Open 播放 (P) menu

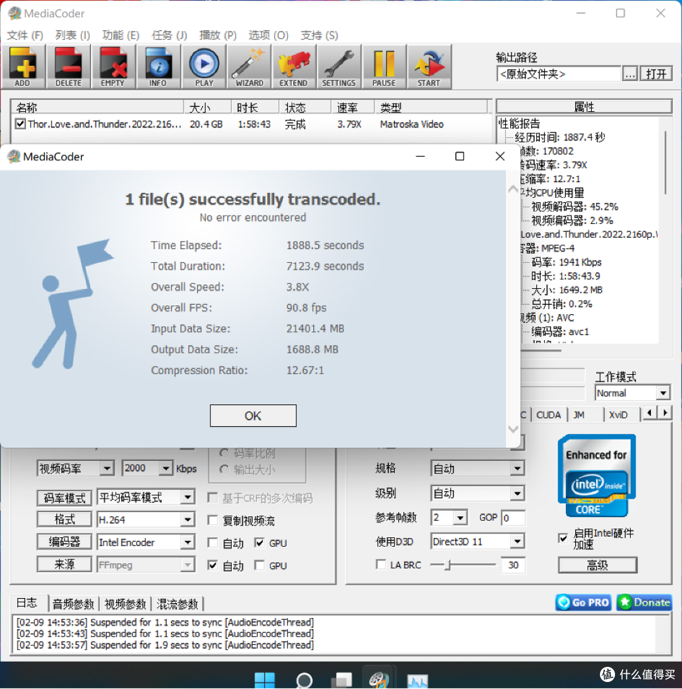click(218, 35)
